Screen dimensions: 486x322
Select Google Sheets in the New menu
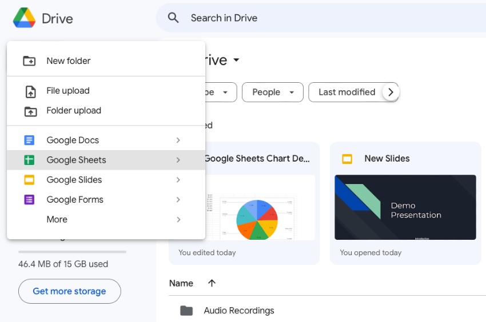[x=106, y=160]
